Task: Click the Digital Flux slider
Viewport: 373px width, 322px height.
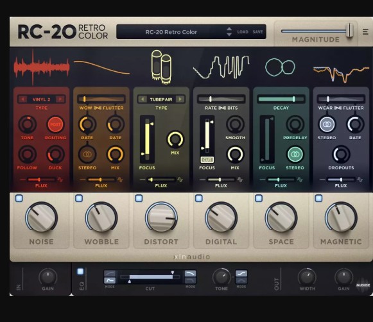Action: pyautogui.click(x=221, y=180)
